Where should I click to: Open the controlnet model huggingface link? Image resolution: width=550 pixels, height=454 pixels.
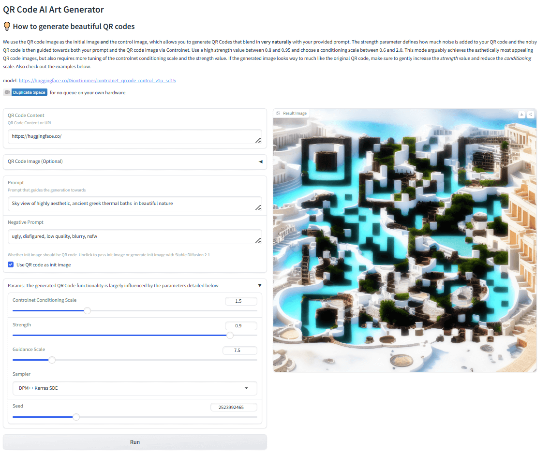pyautogui.click(x=97, y=81)
